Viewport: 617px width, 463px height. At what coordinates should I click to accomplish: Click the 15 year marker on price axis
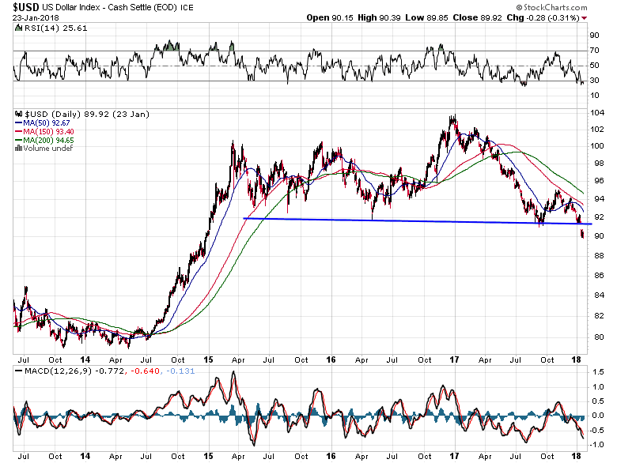coord(208,359)
